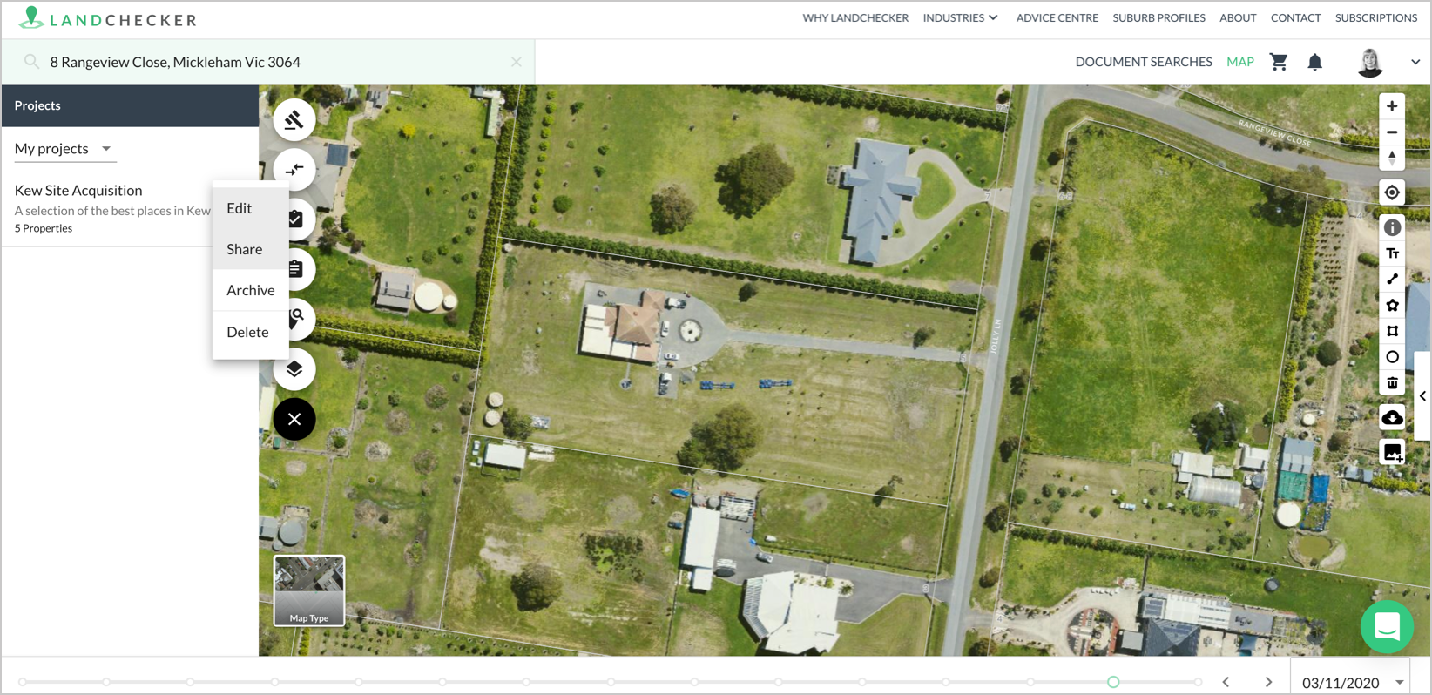Open the map information icon
This screenshot has height=695, width=1432.
point(1393,227)
